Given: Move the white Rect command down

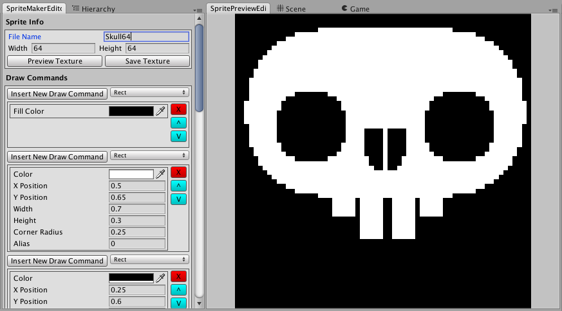Looking at the screenshot, I should [178, 199].
